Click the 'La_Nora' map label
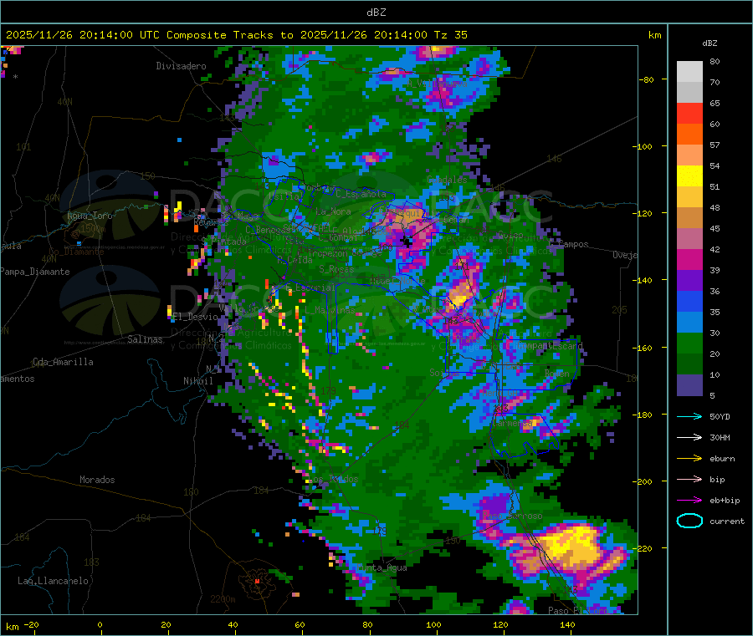753x636 pixels. click(x=333, y=211)
